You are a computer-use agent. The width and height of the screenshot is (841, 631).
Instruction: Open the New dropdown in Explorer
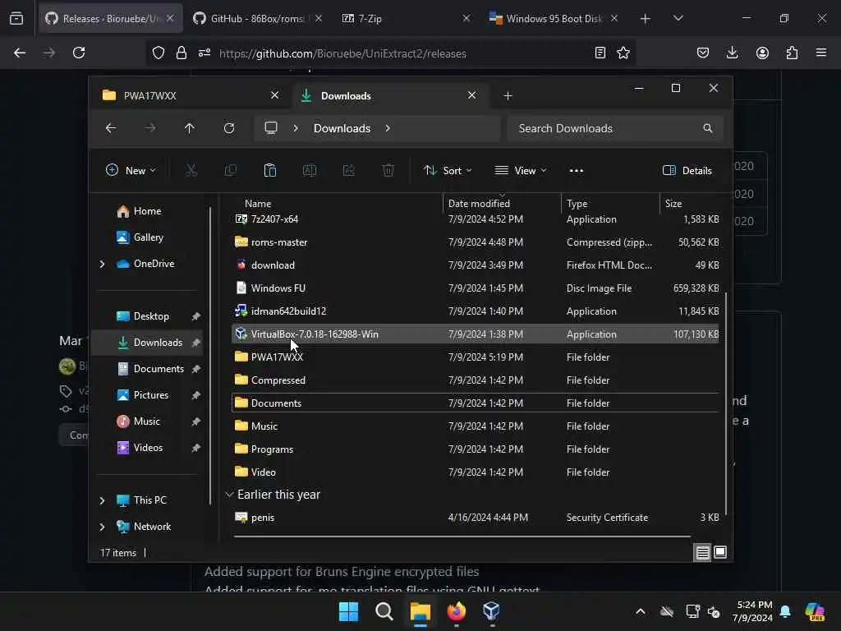(x=131, y=171)
